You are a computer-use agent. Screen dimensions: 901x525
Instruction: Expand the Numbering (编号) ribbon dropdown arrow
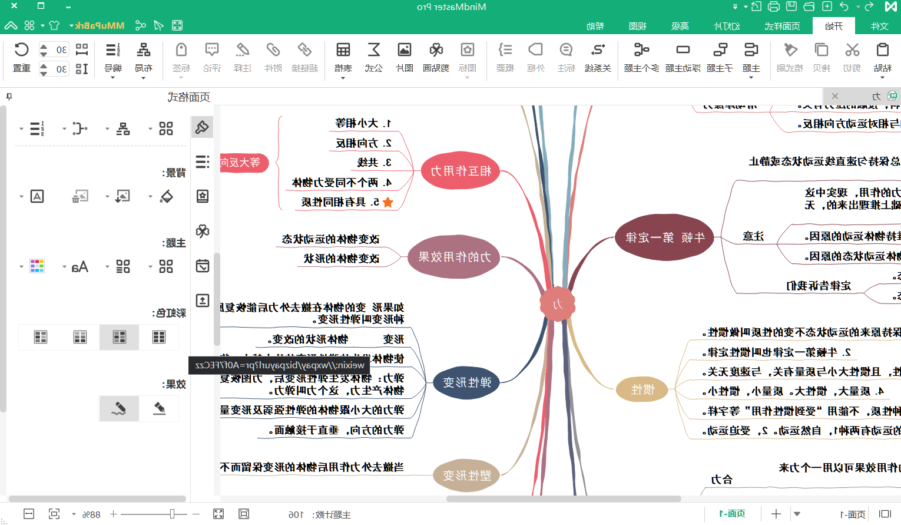[112, 78]
